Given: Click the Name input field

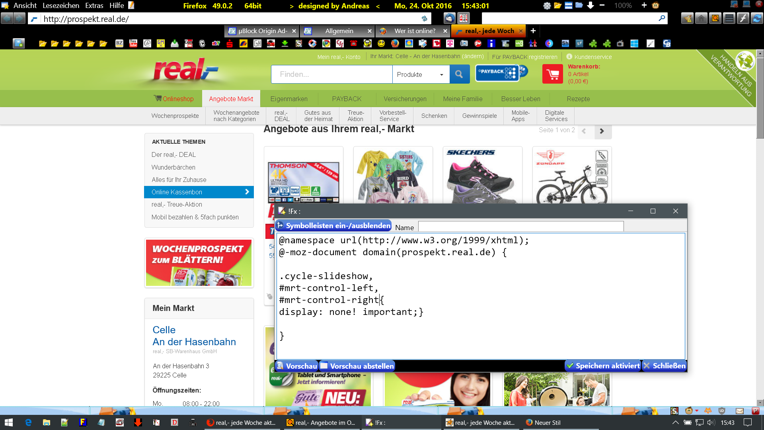Looking at the screenshot, I should pyautogui.click(x=520, y=227).
